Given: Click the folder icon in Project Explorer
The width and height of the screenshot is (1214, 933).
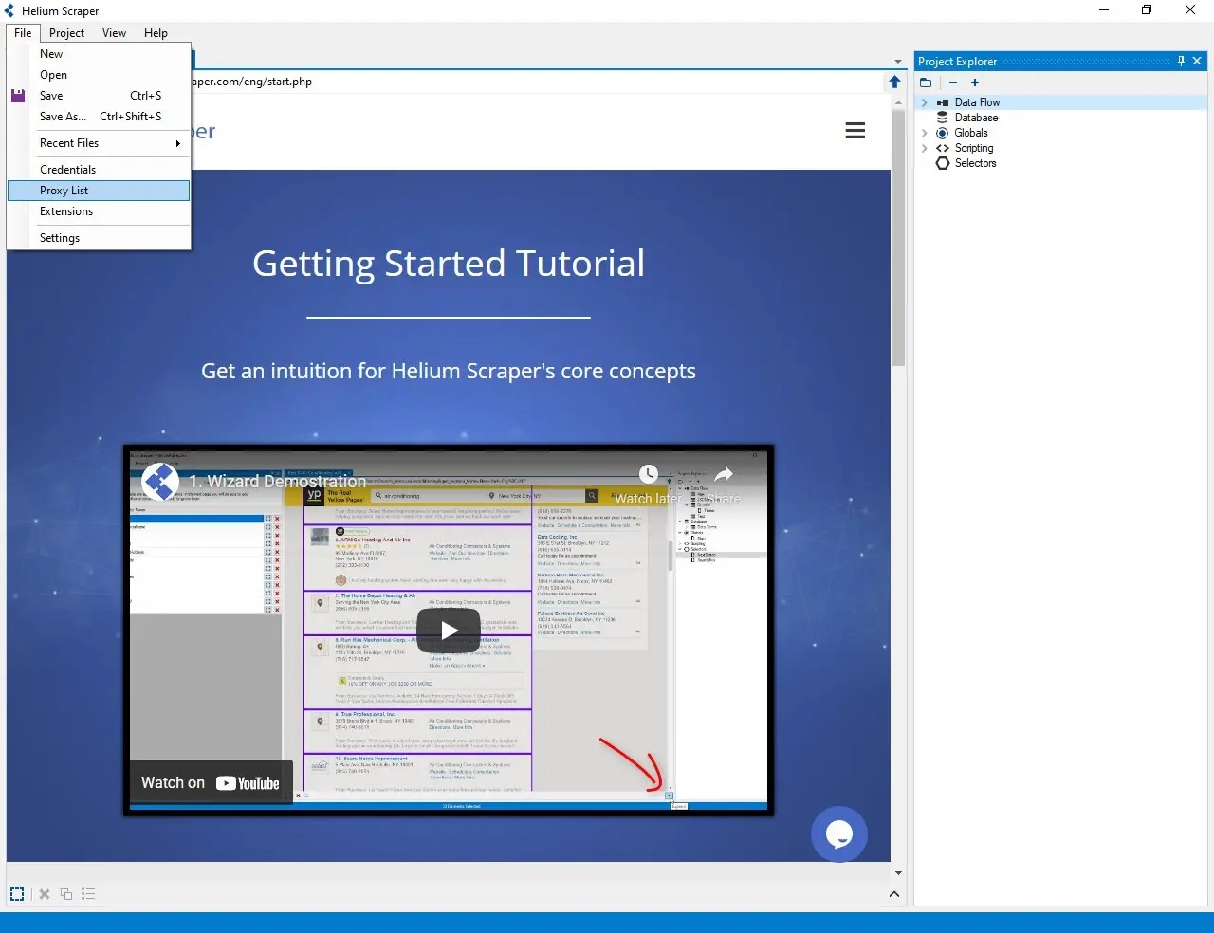Looking at the screenshot, I should click(926, 82).
